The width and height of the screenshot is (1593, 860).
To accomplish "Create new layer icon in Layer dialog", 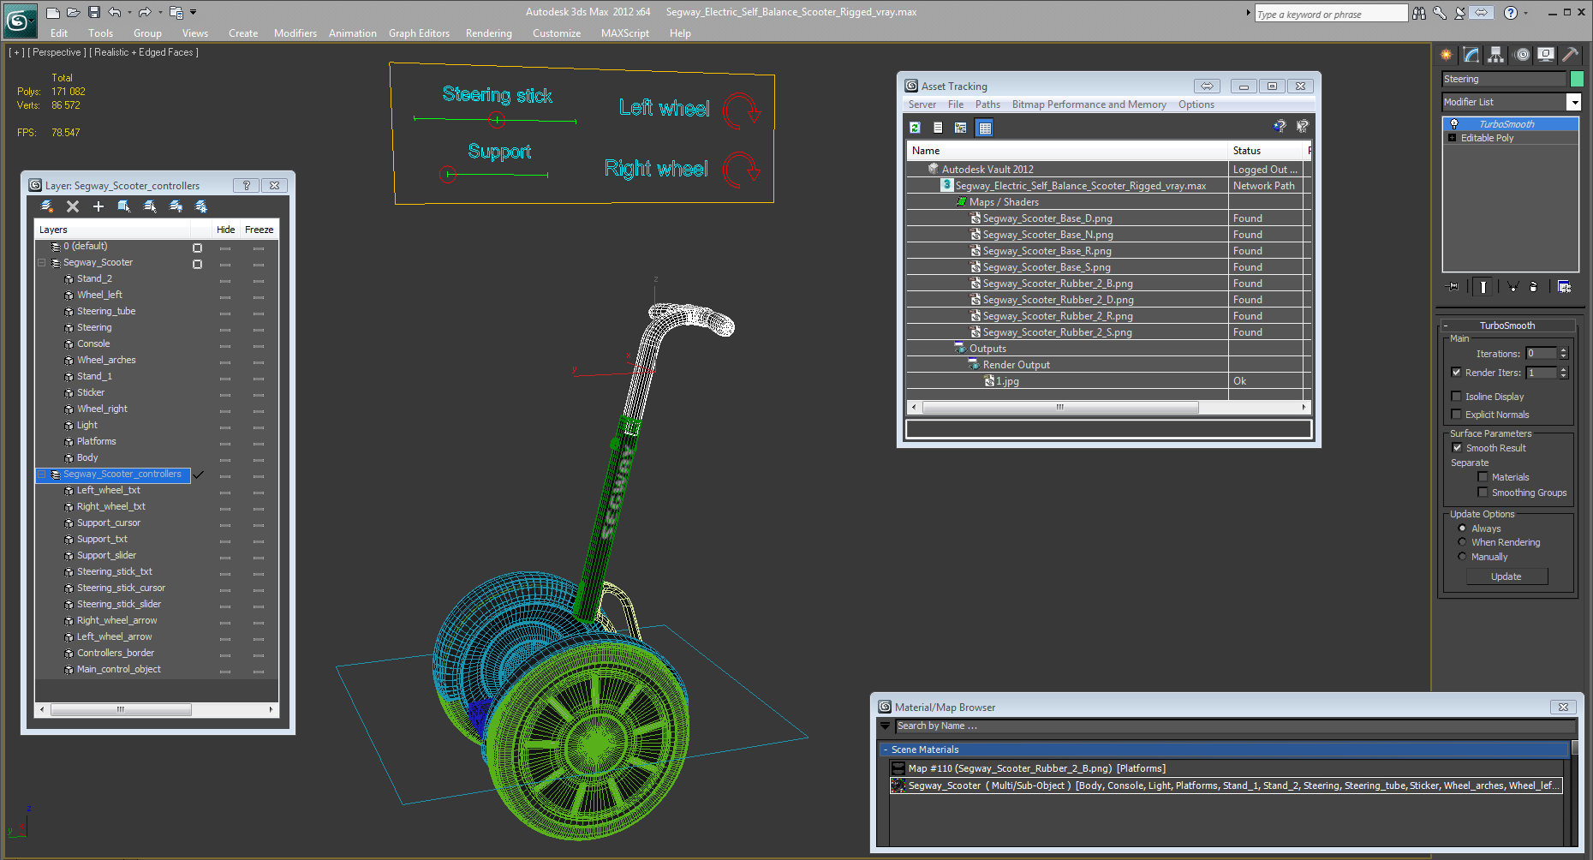I will tap(47, 206).
